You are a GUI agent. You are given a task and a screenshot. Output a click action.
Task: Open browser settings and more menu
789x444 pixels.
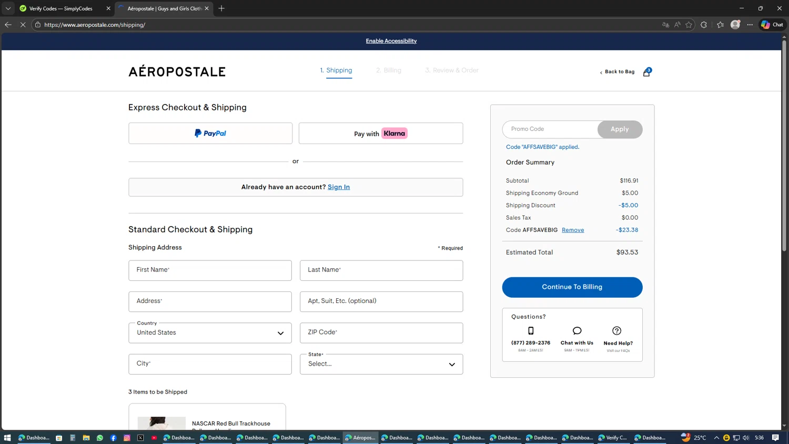[x=750, y=25]
